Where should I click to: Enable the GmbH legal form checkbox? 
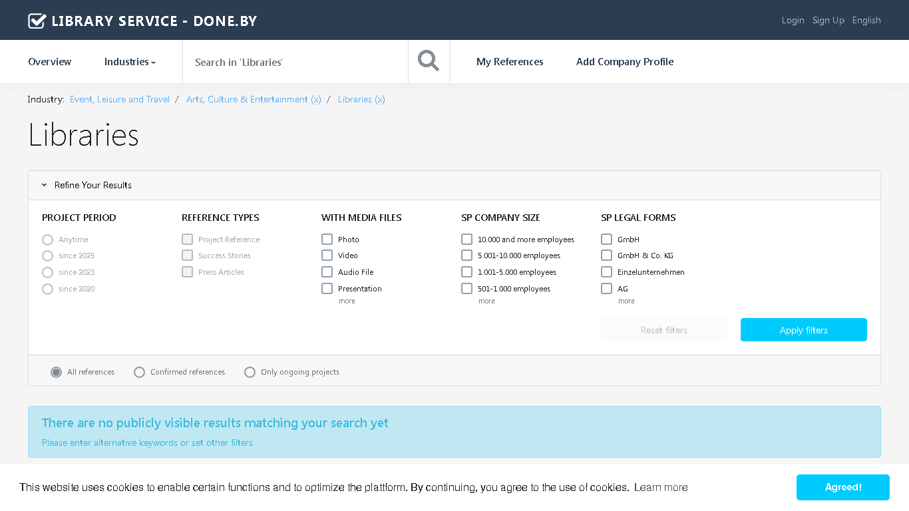point(606,239)
